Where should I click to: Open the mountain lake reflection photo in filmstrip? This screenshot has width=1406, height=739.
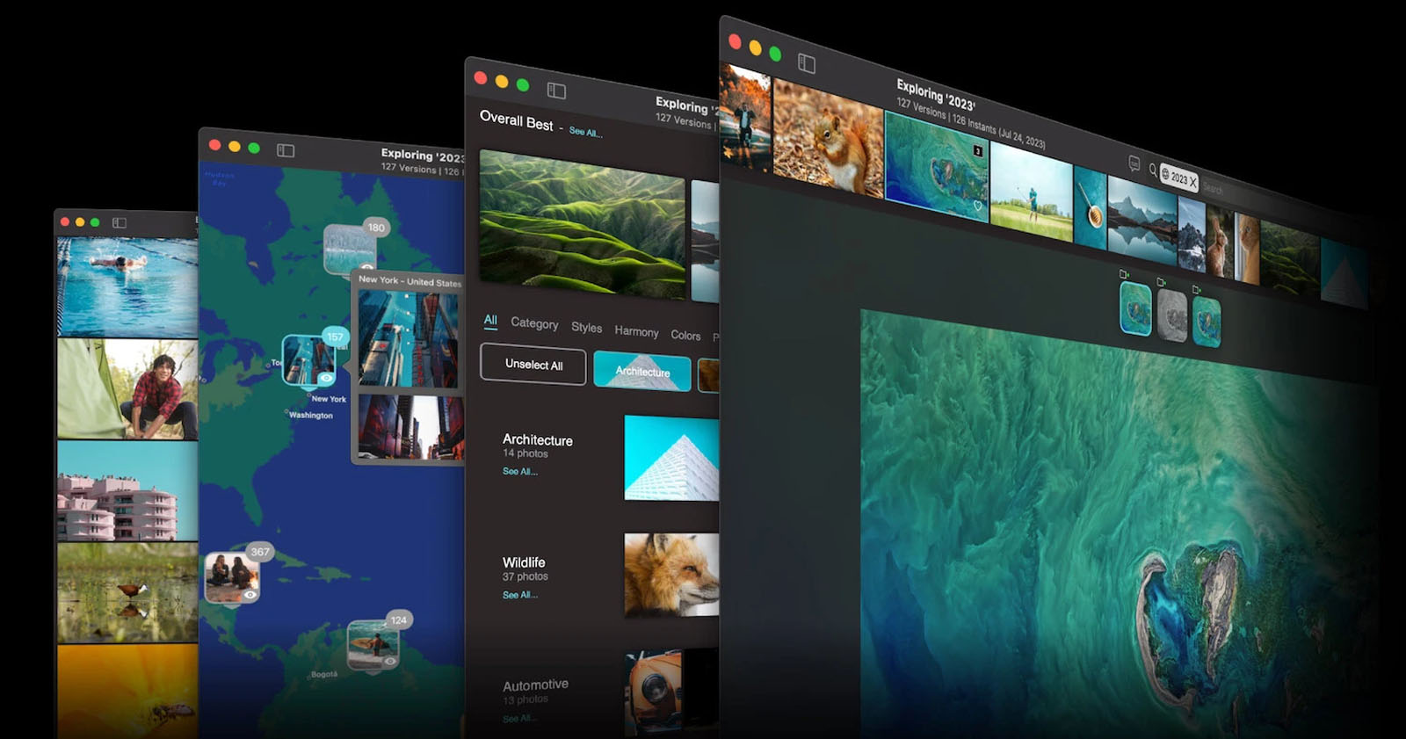(x=1141, y=220)
